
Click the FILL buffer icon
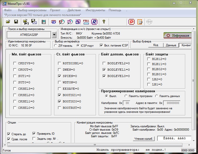[86, 22]
